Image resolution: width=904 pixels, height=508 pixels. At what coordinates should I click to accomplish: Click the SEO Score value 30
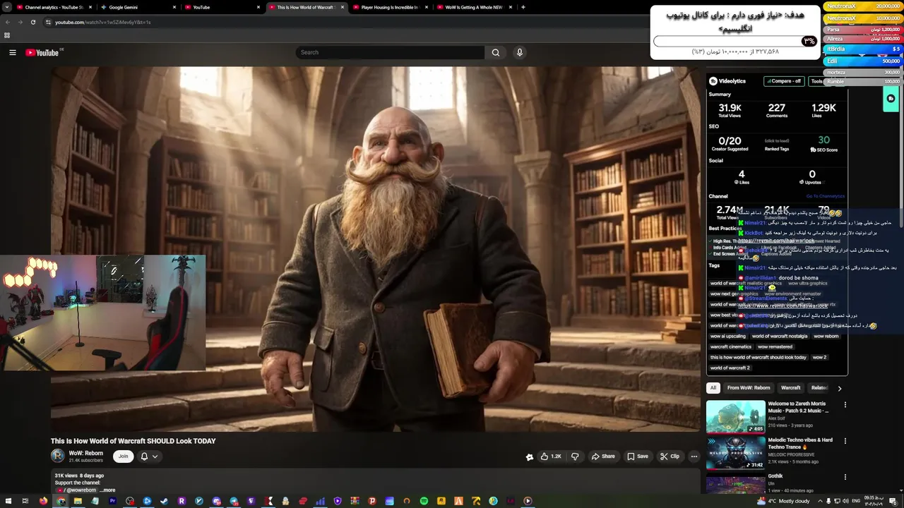(823, 140)
